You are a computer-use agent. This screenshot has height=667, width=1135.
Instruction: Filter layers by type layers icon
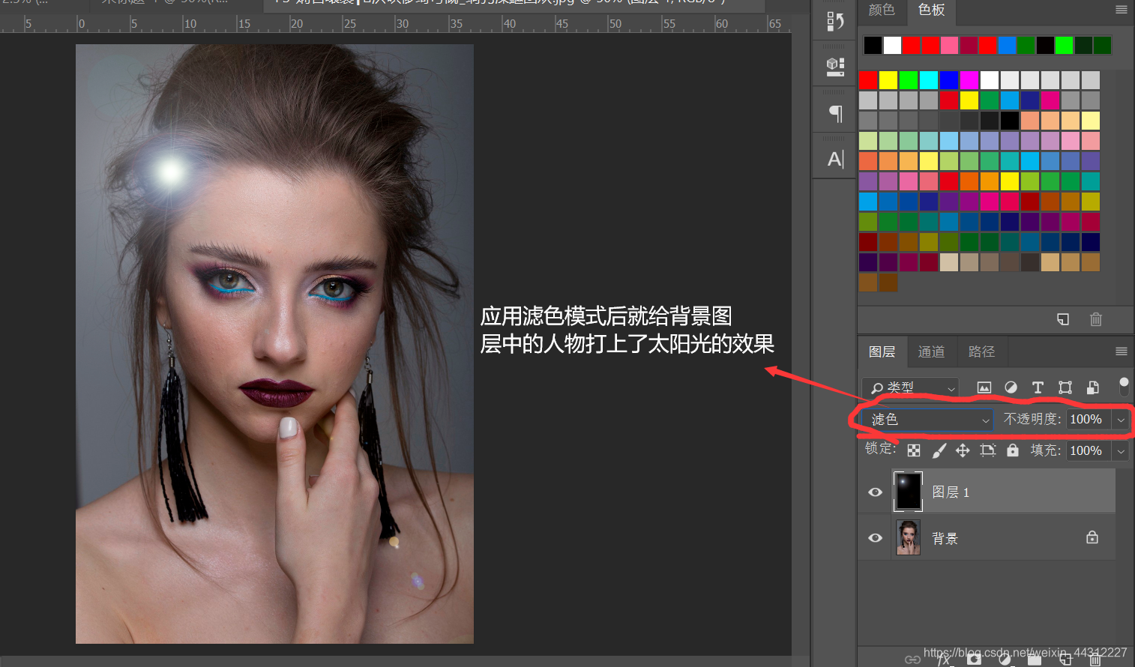[x=1038, y=387]
